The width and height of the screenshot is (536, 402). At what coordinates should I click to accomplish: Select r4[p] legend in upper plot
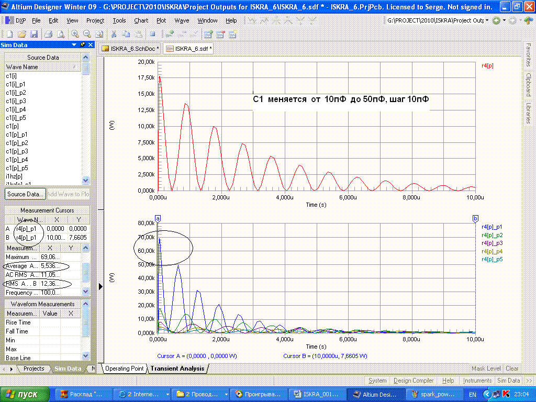pyautogui.click(x=487, y=65)
